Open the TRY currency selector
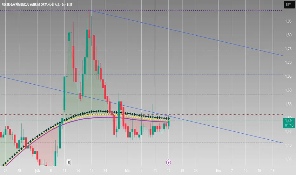 point(289,5)
